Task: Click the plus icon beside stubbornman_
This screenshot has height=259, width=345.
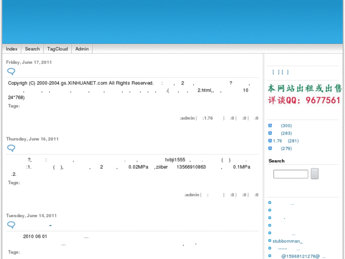Action: (x=270, y=241)
